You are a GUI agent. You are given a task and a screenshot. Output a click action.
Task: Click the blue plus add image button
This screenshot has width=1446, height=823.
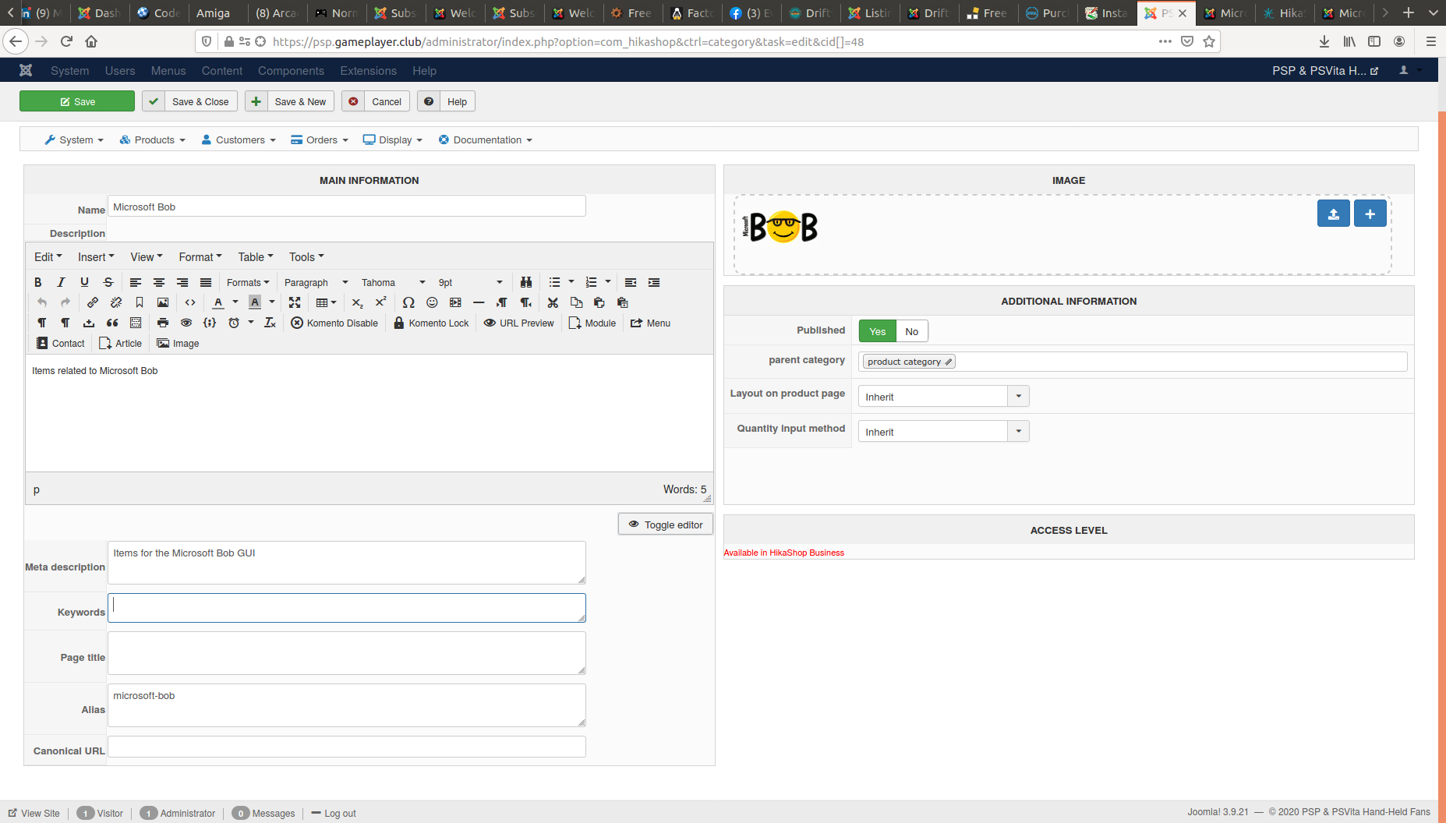tap(1370, 214)
